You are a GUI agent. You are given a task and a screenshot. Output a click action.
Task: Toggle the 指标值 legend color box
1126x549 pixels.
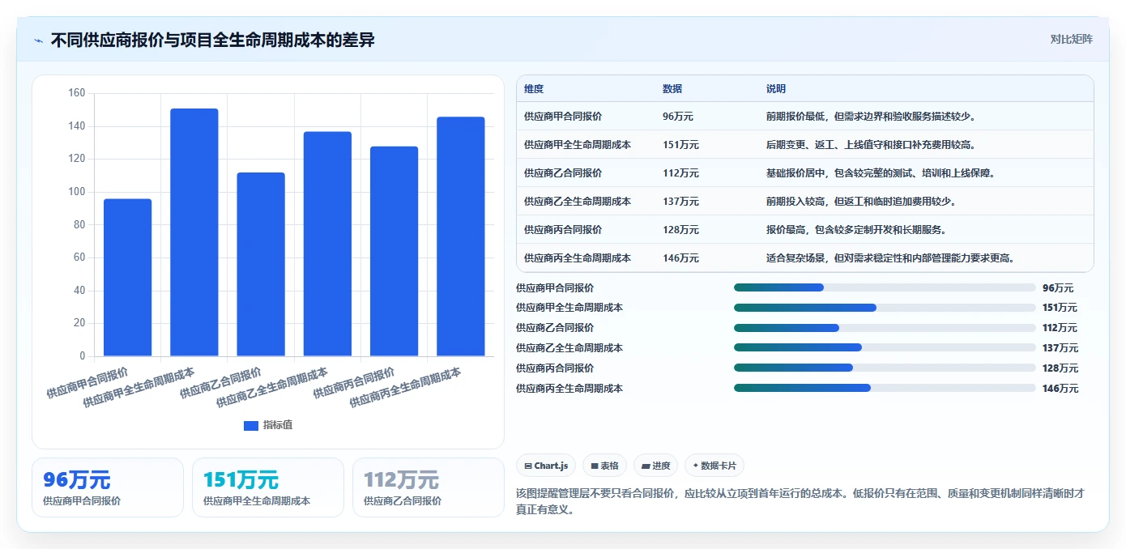[251, 425]
